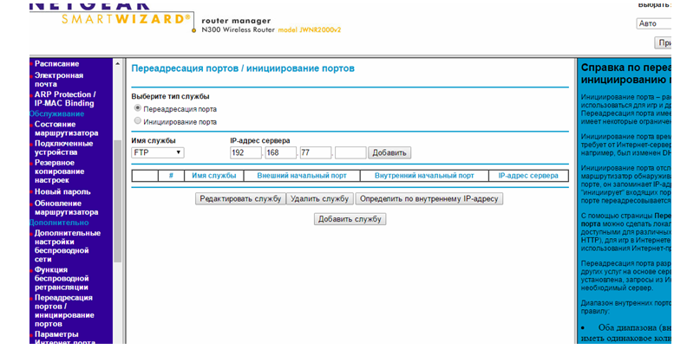The width and height of the screenshot is (700, 349).
Task: Click Определить по внутреннему IP-адресу button
Action: click(429, 199)
